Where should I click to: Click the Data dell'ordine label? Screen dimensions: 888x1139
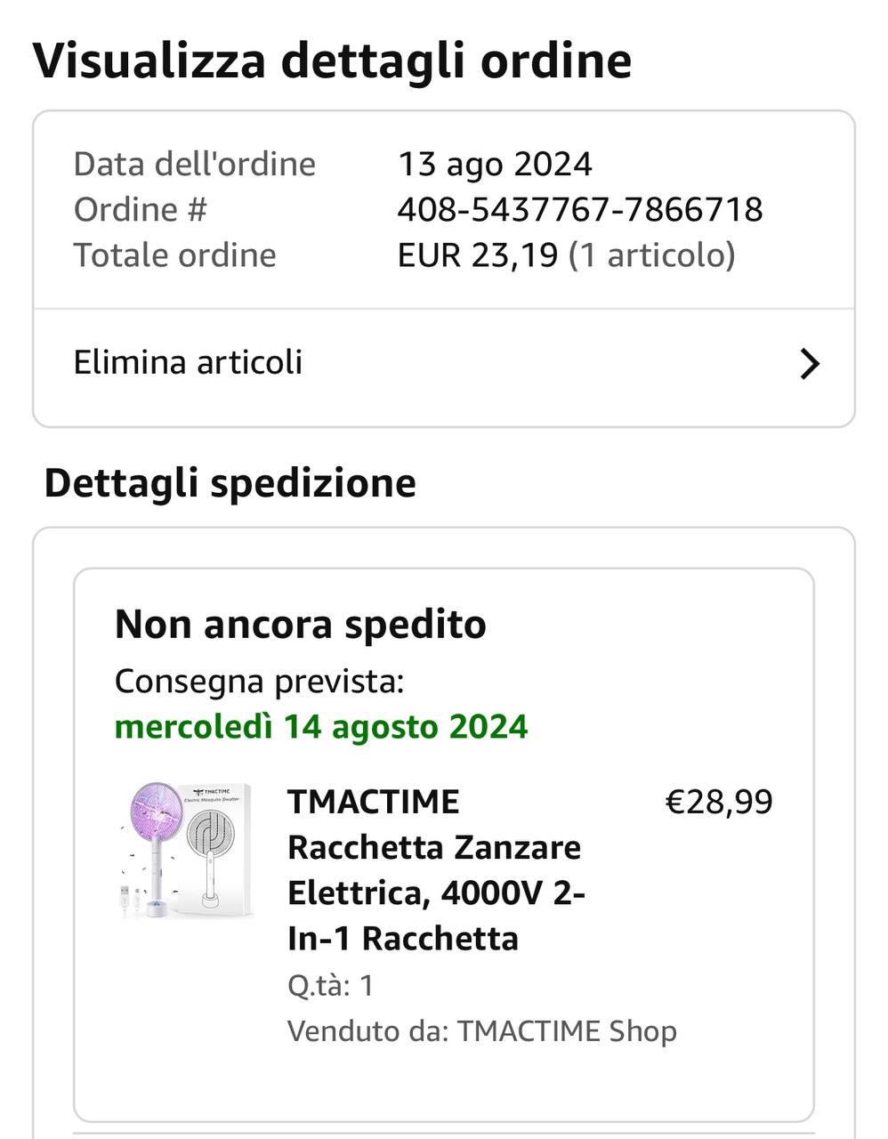coord(194,165)
